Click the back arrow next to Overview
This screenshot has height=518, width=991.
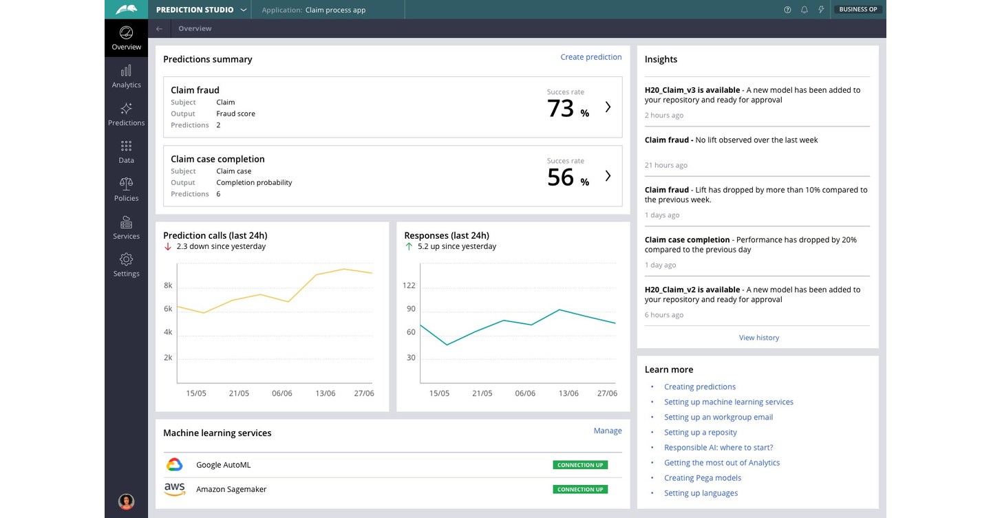[x=158, y=28]
